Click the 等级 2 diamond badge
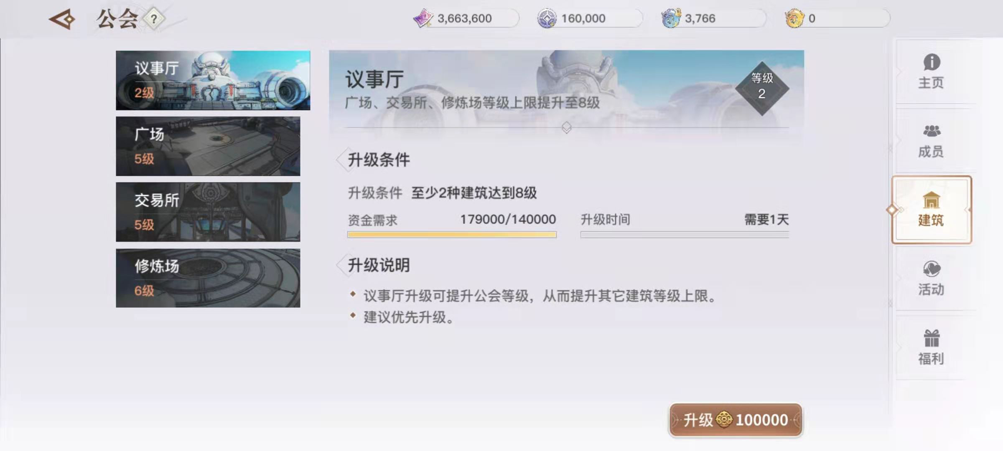 coord(762,88)
